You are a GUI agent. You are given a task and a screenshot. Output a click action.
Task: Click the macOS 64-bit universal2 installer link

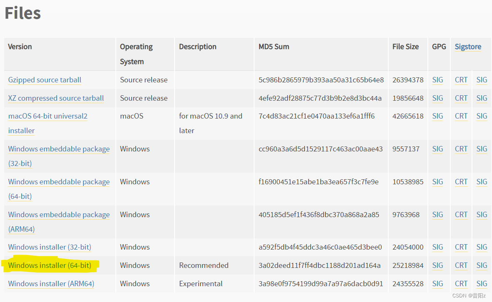pyautogui.click(x=47, y=116)
